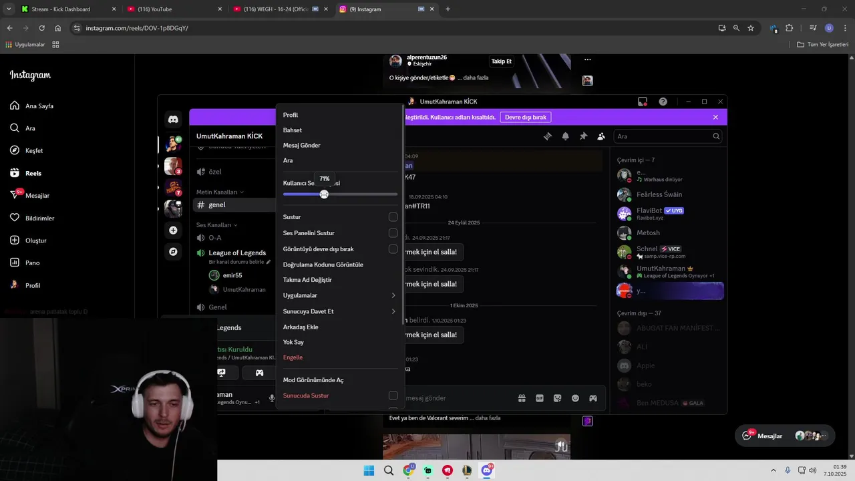The image size is (855, 481).
Task: Open Discord explore servers compass icon
Action: point(173,252)
